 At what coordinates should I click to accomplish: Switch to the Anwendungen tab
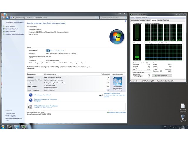click(x=135, y=21)
